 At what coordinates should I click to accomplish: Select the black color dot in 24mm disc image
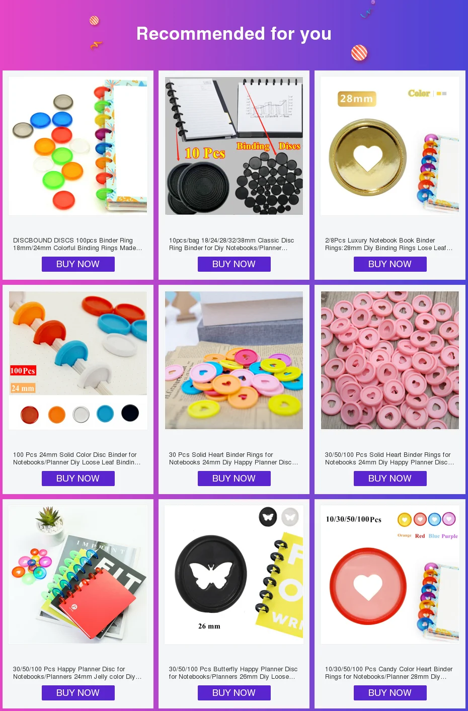tap(130, 413)
